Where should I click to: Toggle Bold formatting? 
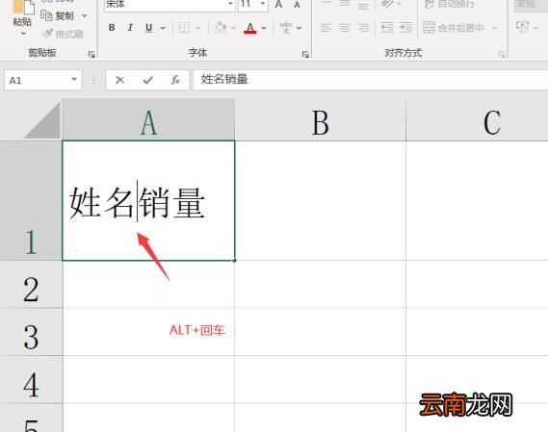point(112,28)
